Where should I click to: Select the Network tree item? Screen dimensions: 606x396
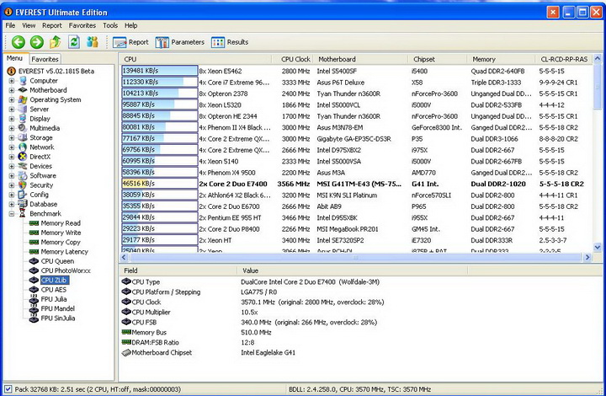coord(42,147)
